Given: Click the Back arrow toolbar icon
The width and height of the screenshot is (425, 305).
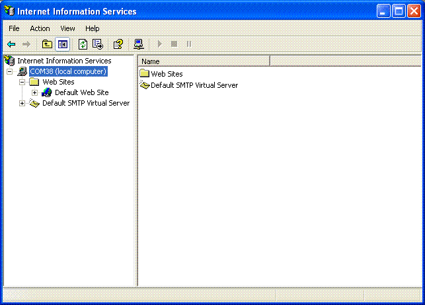Looking at the screenshot, I should (x=11, y=44).
